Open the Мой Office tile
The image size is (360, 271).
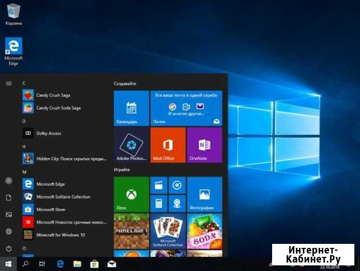(168, 145)
